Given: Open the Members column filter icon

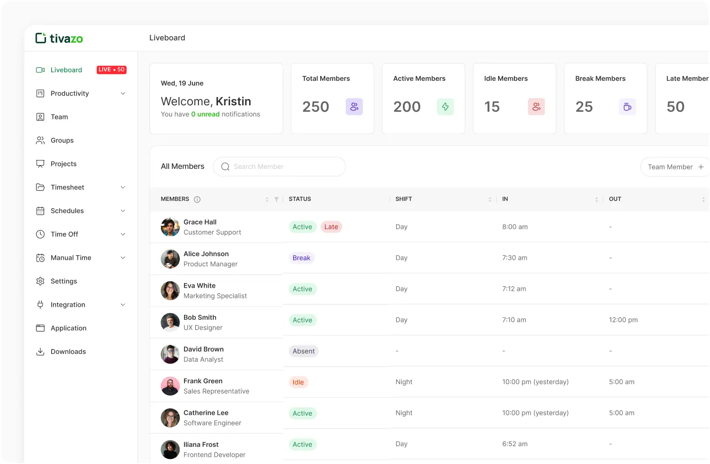Looking at the screenshot, I should coord(276,200).
